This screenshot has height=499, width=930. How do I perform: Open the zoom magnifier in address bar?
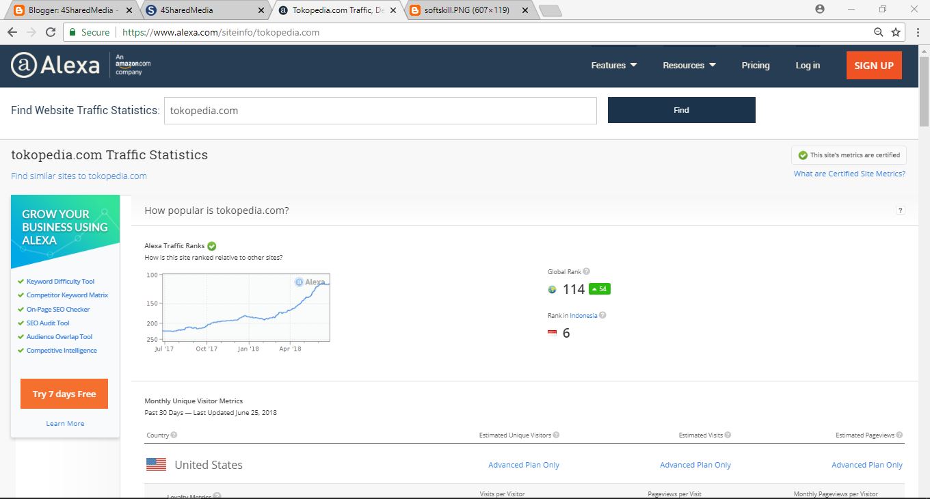tap(879, 32)
